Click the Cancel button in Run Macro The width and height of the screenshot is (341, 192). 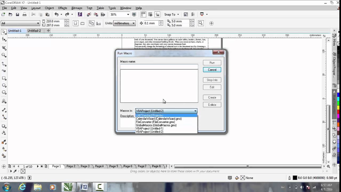pos(212,70)
